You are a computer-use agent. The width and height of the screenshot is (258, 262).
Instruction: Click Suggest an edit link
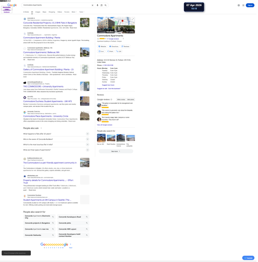point(102,89)
